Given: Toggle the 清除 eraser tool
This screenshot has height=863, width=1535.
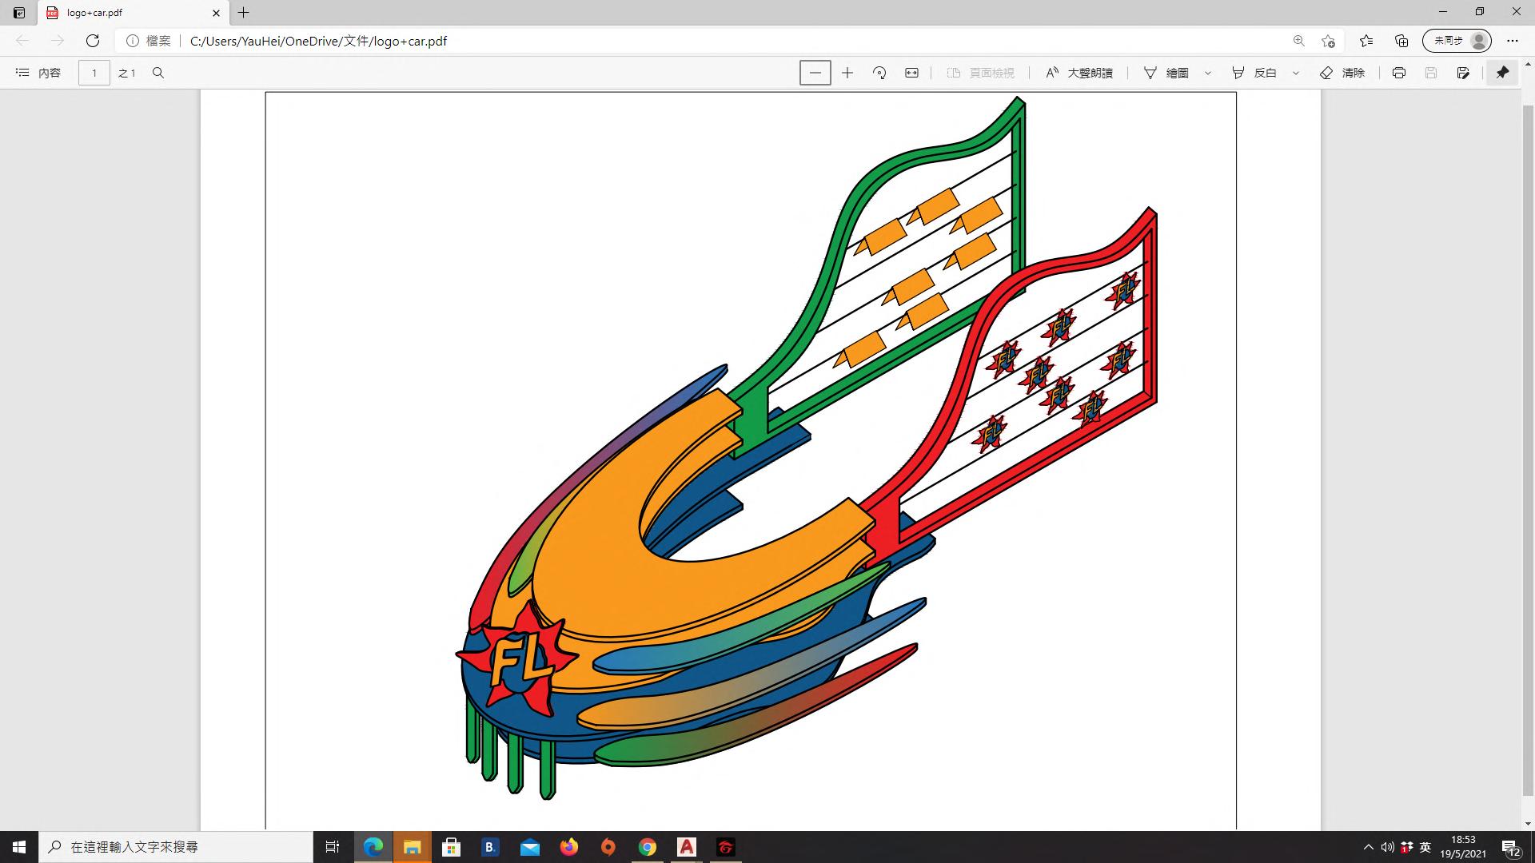Looking at the screenshot, I should coord(1342,73).
